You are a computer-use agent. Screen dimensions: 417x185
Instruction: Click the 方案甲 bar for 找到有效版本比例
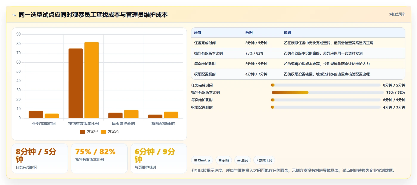(76, 83)
